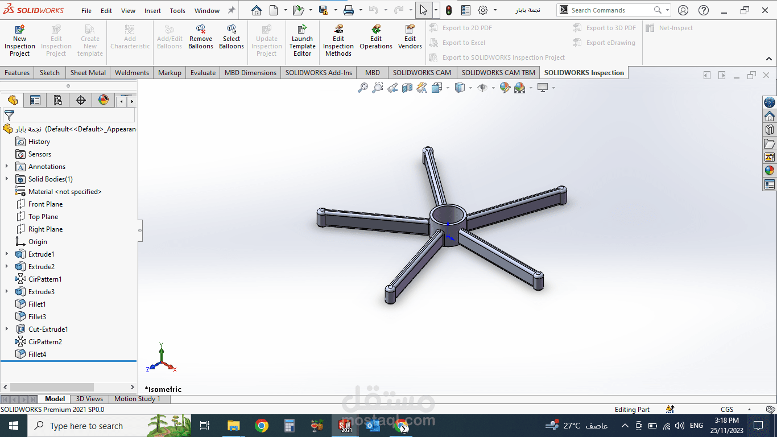This screenshot has width=777, height=437.
Task: Open the DisplayManager color-ball tab
Action: [x=104, y=100]
